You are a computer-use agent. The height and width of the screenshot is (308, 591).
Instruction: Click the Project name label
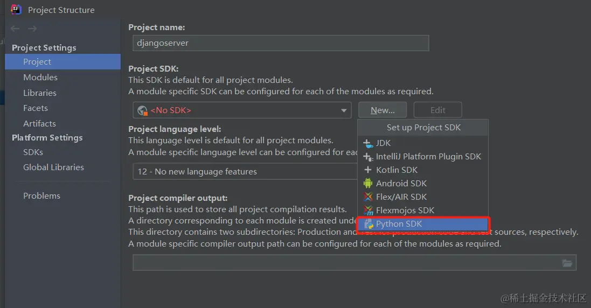(156, 27)
